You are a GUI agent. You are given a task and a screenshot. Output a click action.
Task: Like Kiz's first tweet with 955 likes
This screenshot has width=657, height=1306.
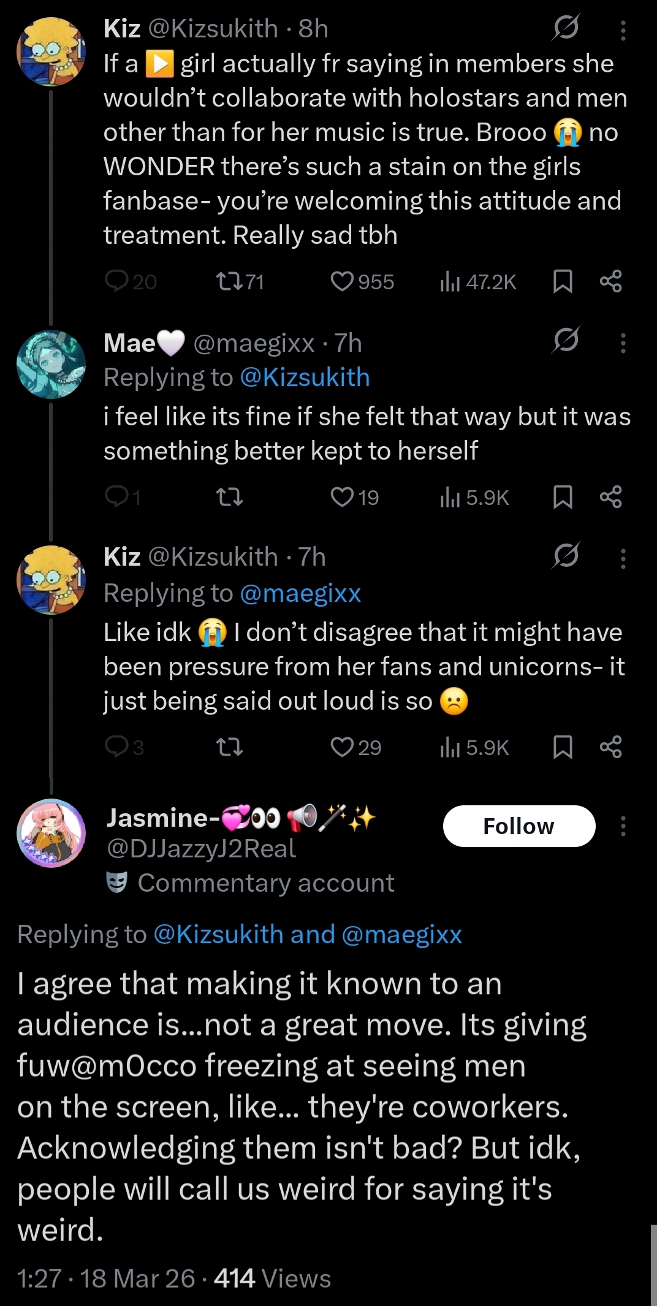[362, 282]
